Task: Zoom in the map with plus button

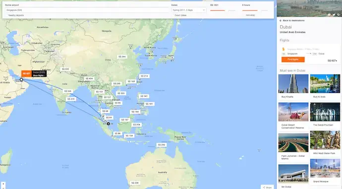Action: coord(3,184)
